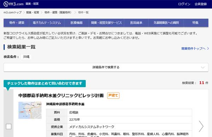Select the 電子カルテ・システム navigation tab
This screenshot has height=137, width=212.
pos(47,23)
